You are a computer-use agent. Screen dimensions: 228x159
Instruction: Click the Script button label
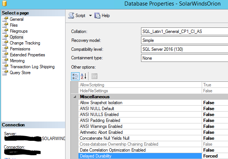80,16
